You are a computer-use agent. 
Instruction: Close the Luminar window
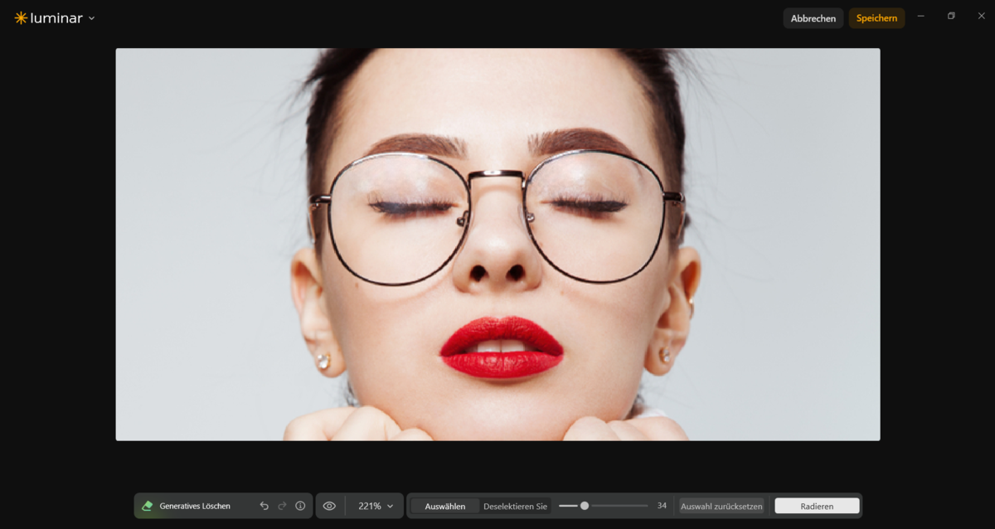coord(982,16)
